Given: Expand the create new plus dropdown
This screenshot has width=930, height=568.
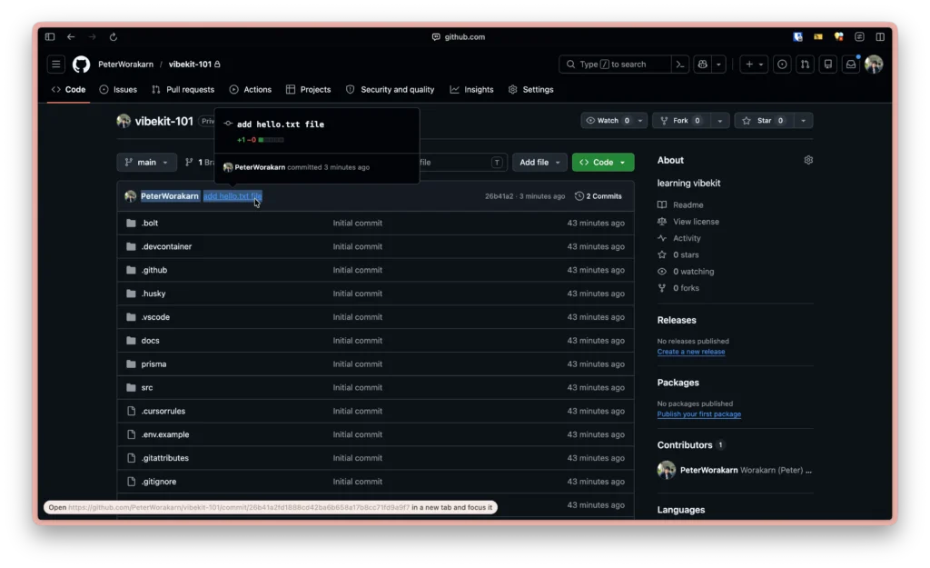Looking at the screenshot, I should (x=755, y=65).
